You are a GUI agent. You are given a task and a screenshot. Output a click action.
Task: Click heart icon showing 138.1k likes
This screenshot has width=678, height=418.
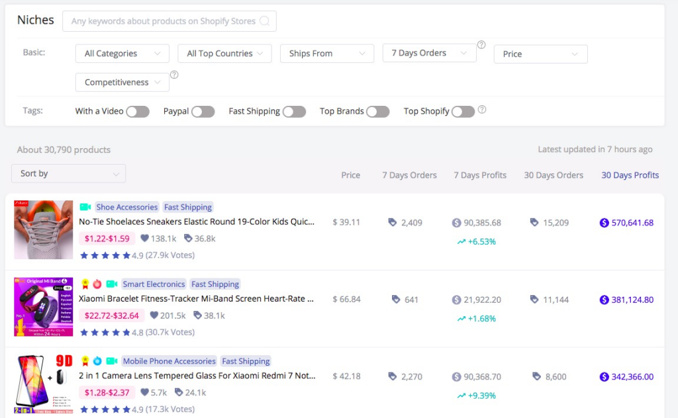[x=145, y=238]
